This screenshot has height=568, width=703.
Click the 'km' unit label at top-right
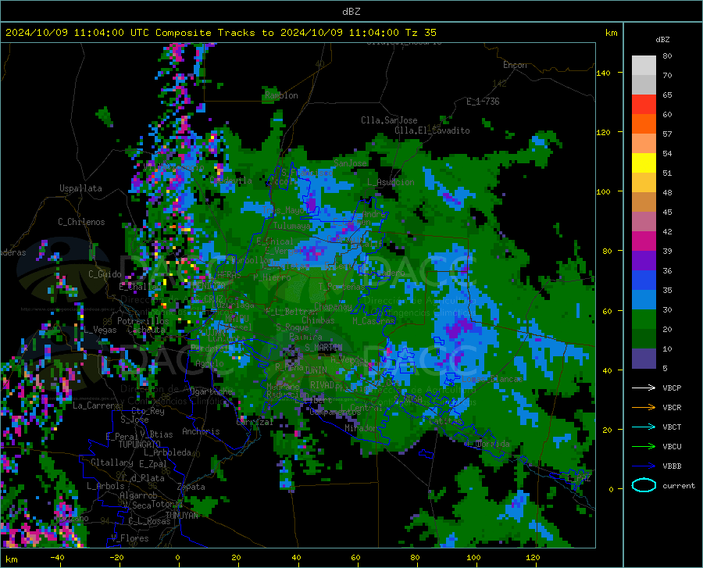point(611,33)
